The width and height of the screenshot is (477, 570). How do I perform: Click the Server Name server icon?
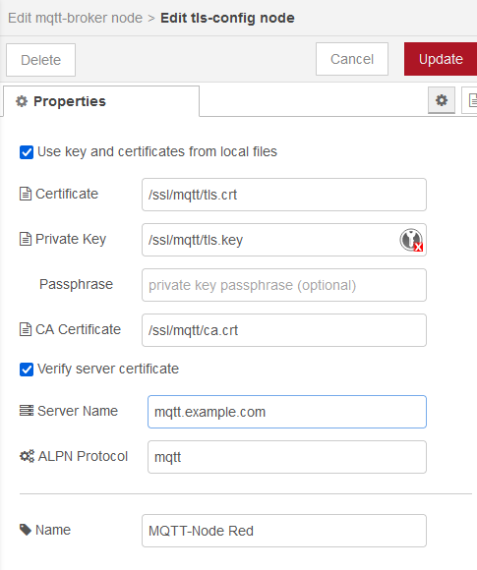(x=27, y=411)
